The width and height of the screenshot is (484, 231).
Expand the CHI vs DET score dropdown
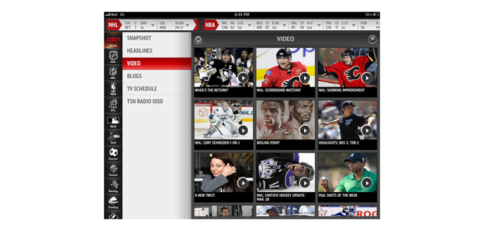(152, 25)
